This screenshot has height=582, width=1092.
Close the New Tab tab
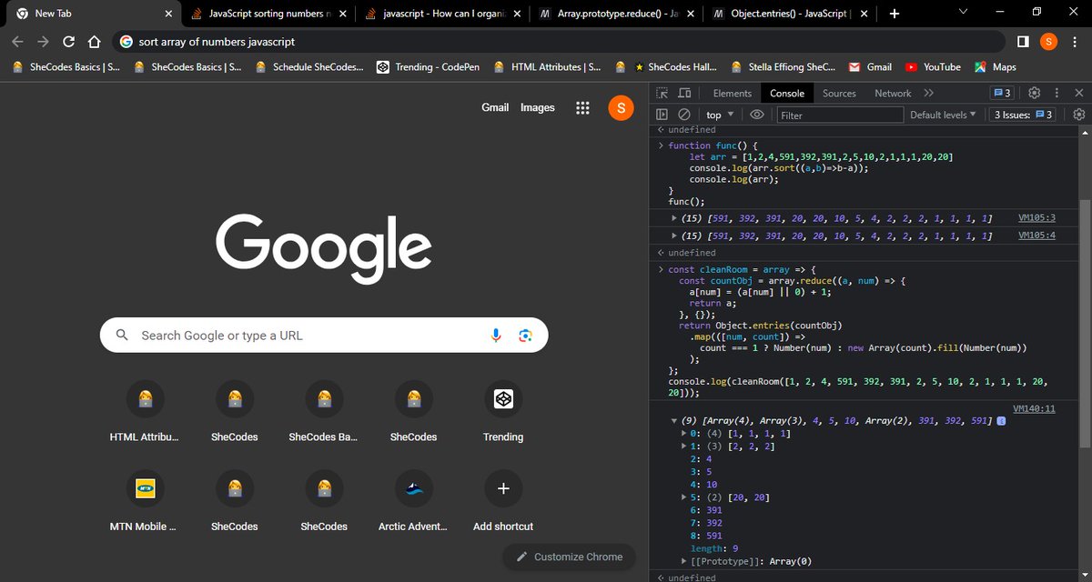coord(168,14)
